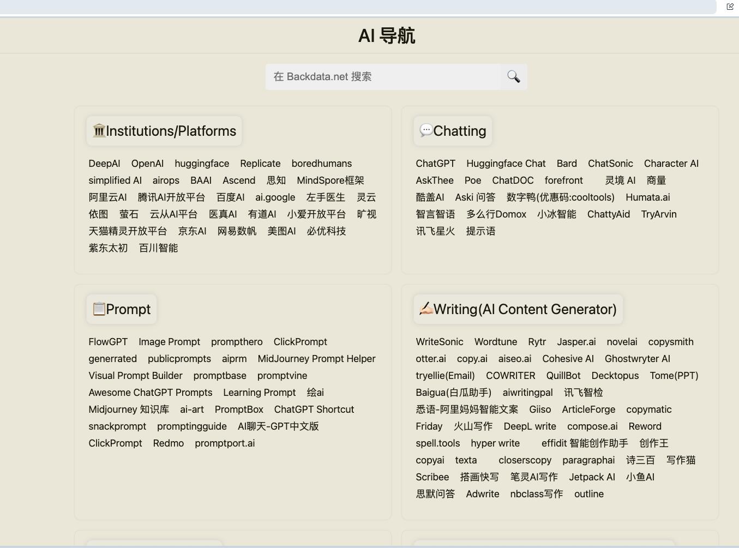The width and height of the screenshot is (739, 548).
Task: Click the Chatting speech bubble icon
Action: point(426,131)
